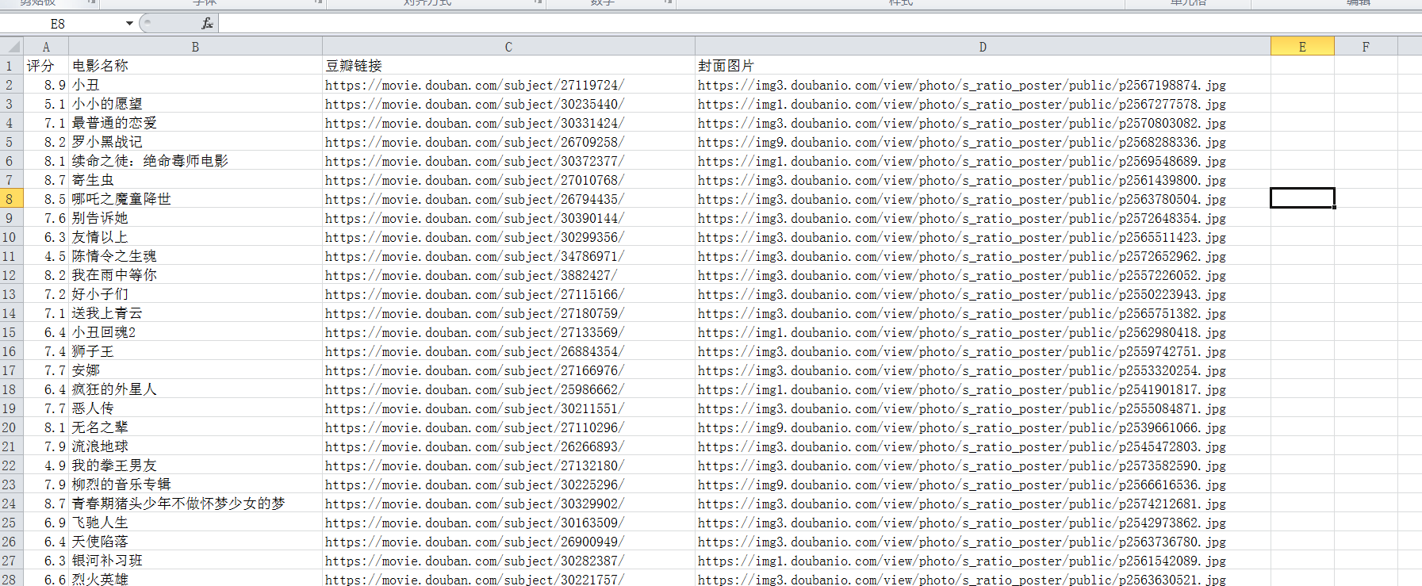
Task: Open the Name Box dropdown arrow
Action: click(129, 24)
